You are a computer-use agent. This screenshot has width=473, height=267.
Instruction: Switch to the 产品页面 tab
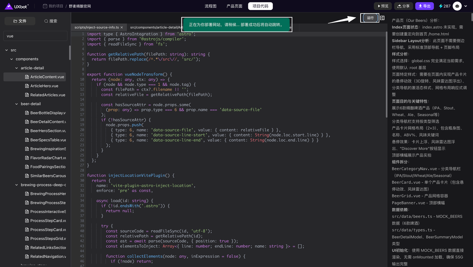234,6
